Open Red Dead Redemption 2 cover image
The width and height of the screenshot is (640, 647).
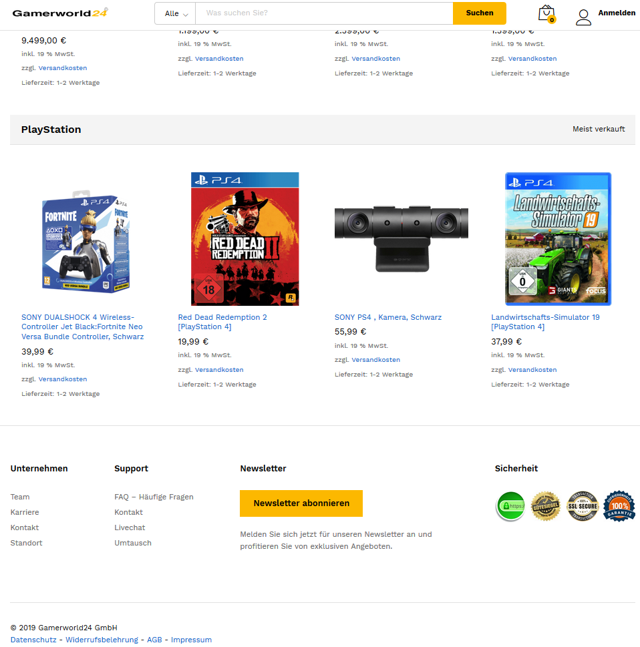[245, 239]
